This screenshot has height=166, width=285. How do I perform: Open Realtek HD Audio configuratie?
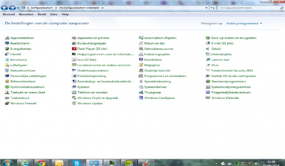[234, 76]
